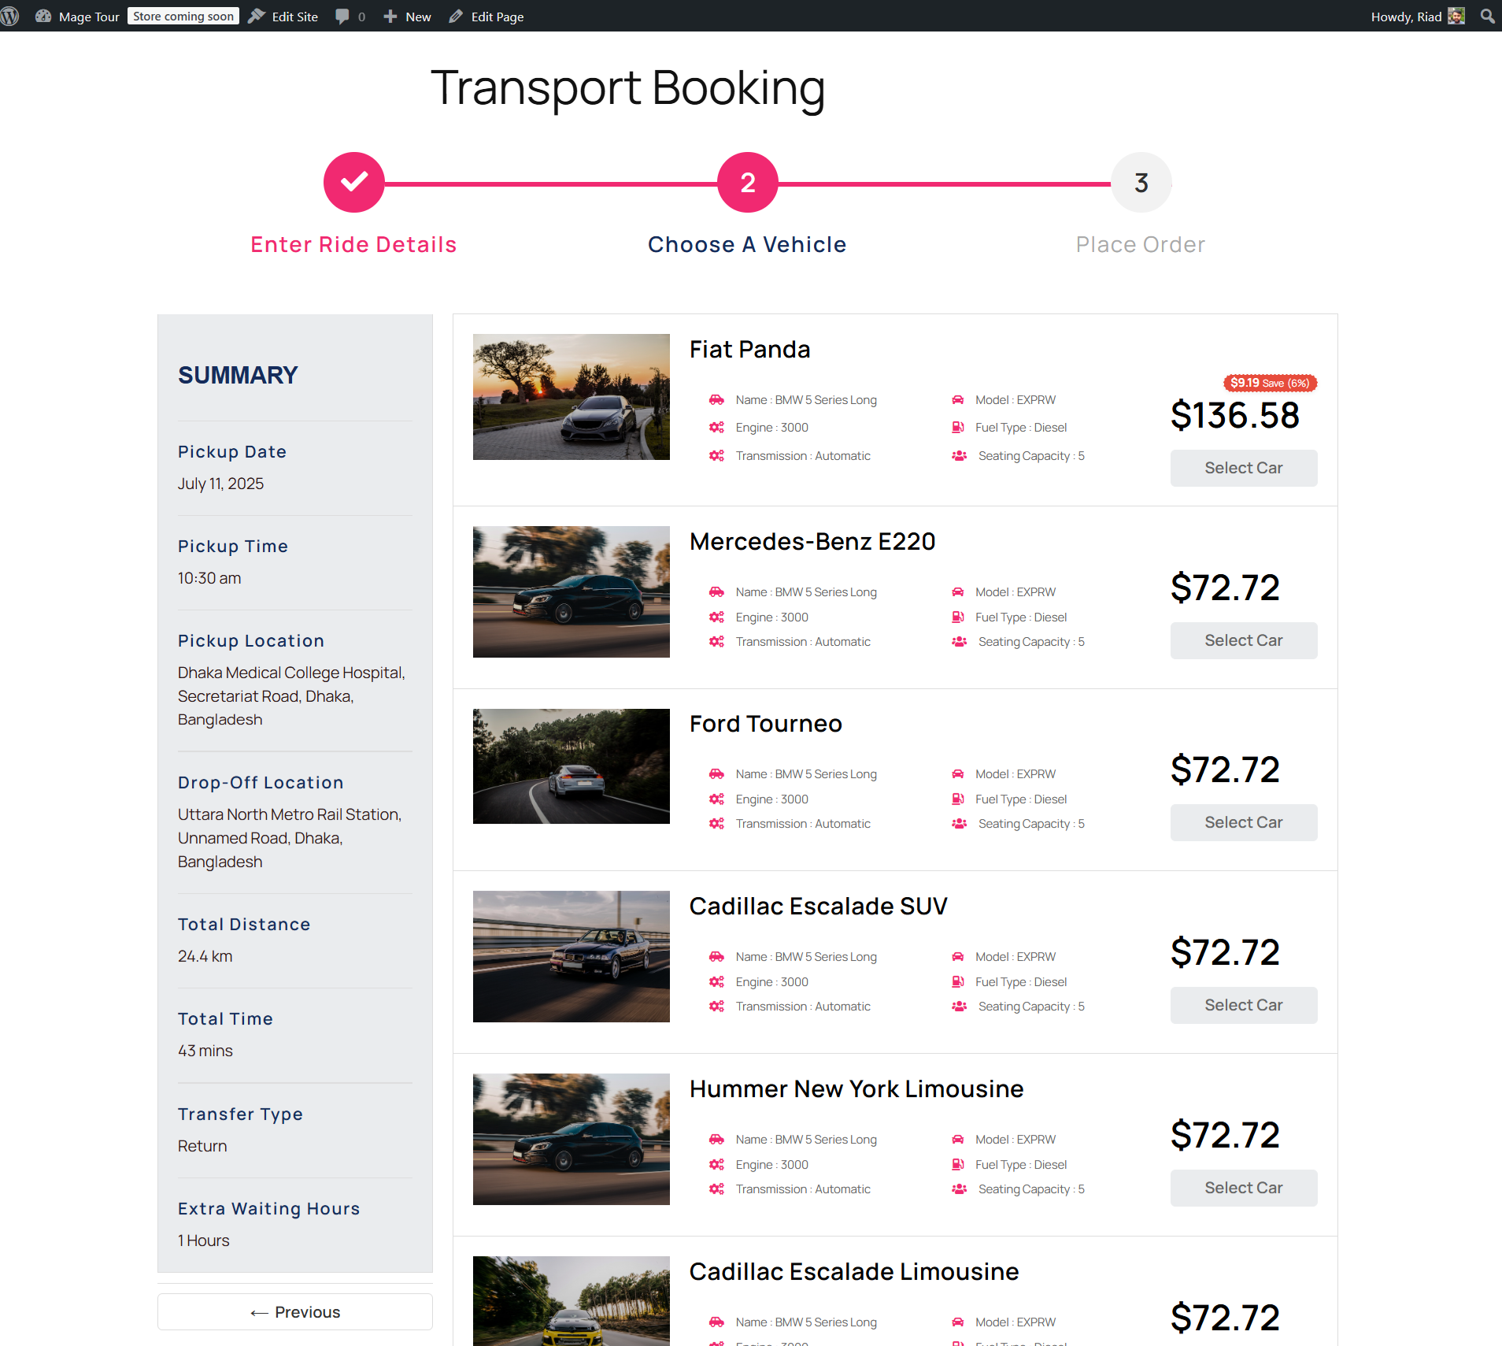Click the WordPress logo icon
Screen dimensions: 1502x1346
point(9,16)
